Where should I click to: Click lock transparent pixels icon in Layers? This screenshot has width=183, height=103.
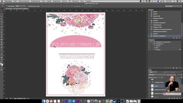click(156, 78)
